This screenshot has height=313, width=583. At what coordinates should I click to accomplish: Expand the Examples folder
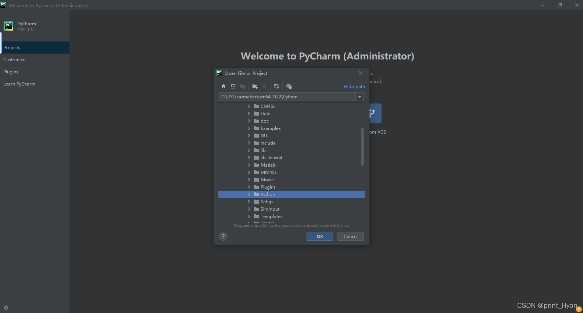249,128
